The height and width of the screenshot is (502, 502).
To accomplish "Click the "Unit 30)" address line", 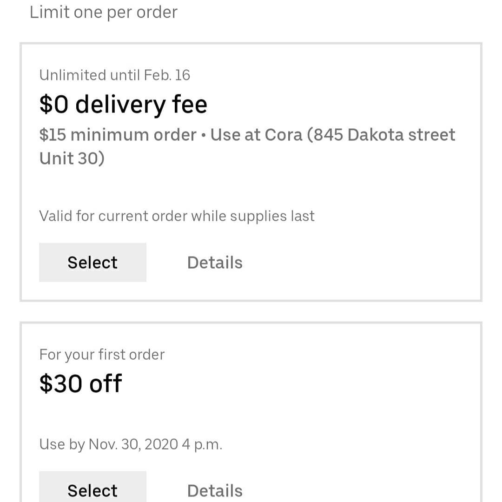I will coord(72,159).
